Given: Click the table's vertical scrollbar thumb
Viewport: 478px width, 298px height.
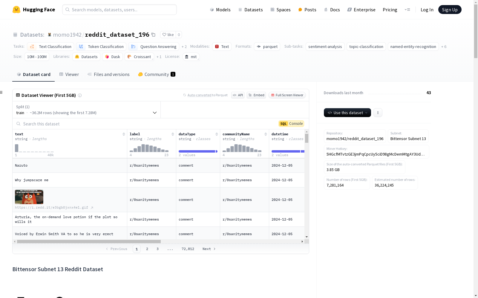Looking at the screenshot, I should [307, 138].
